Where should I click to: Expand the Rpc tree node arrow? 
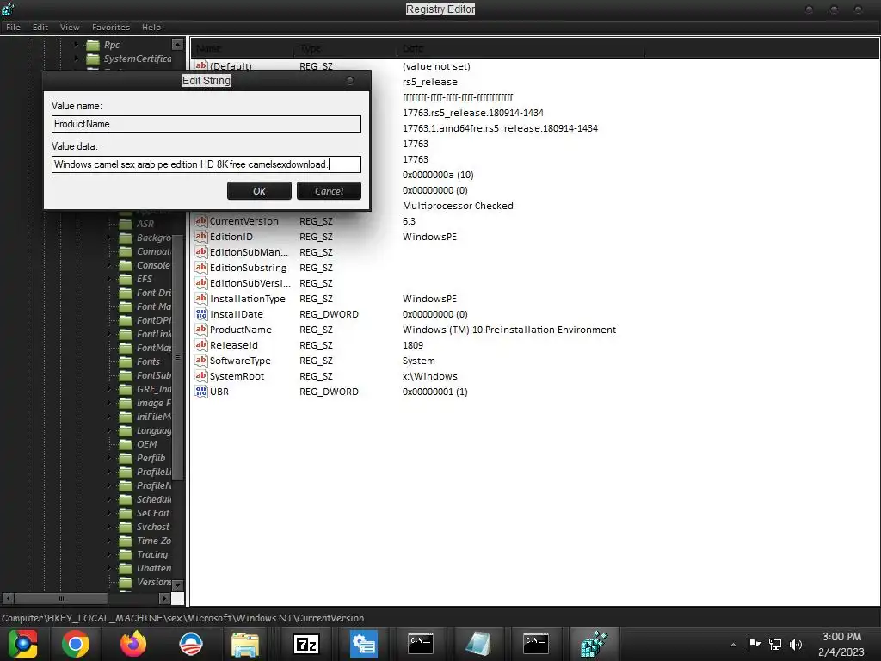pos(77,45)
